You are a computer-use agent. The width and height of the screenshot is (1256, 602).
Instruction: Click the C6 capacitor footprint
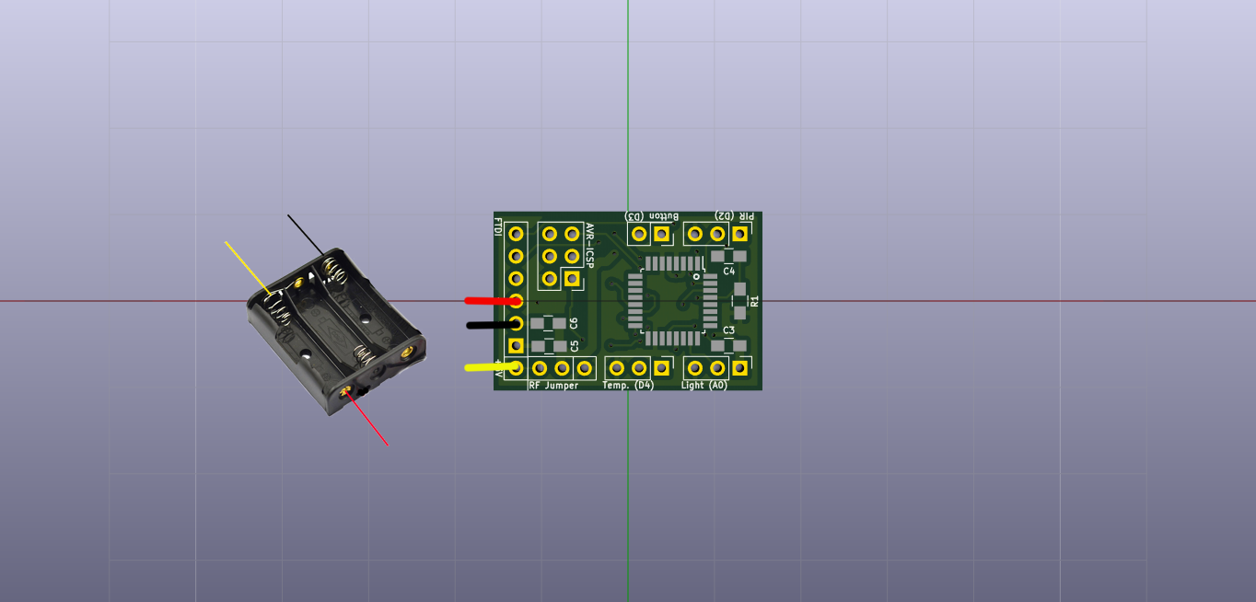pos(547,323)
